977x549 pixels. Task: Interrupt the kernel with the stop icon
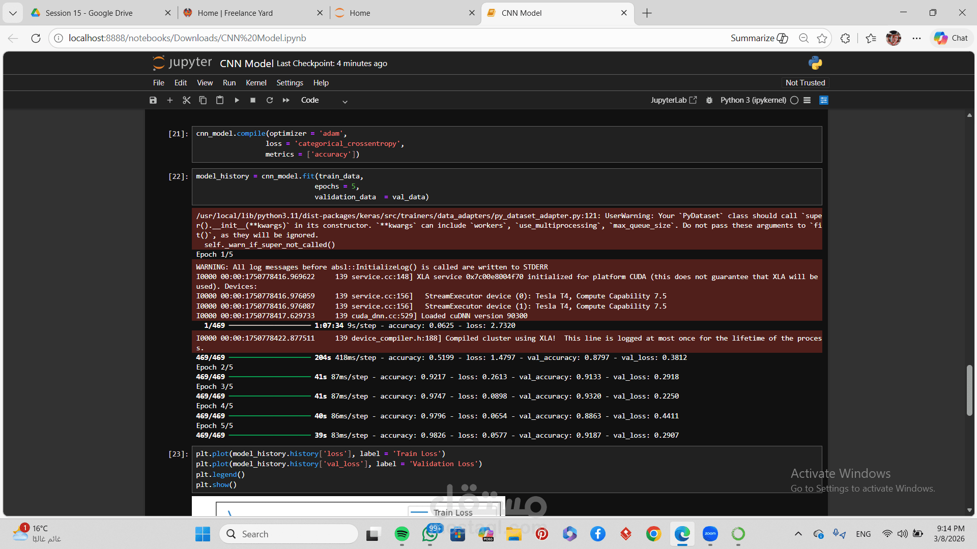tap(253, 100)
